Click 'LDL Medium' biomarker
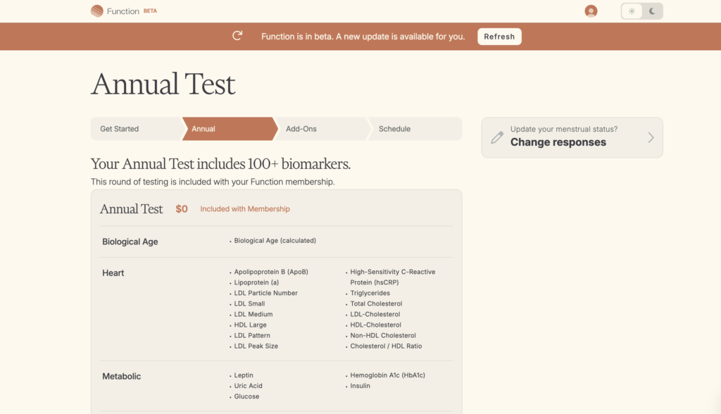 [x=253, y=314]
